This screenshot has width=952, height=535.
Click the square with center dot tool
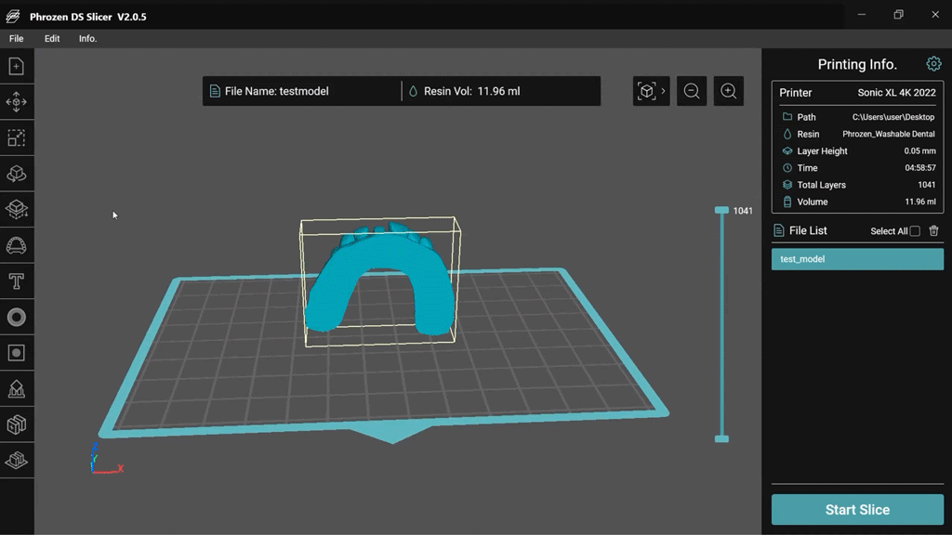[x=17, y=353]
